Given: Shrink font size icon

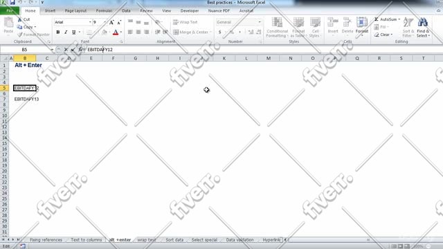Looking at the screenshot, I should [x=119, y=22].
